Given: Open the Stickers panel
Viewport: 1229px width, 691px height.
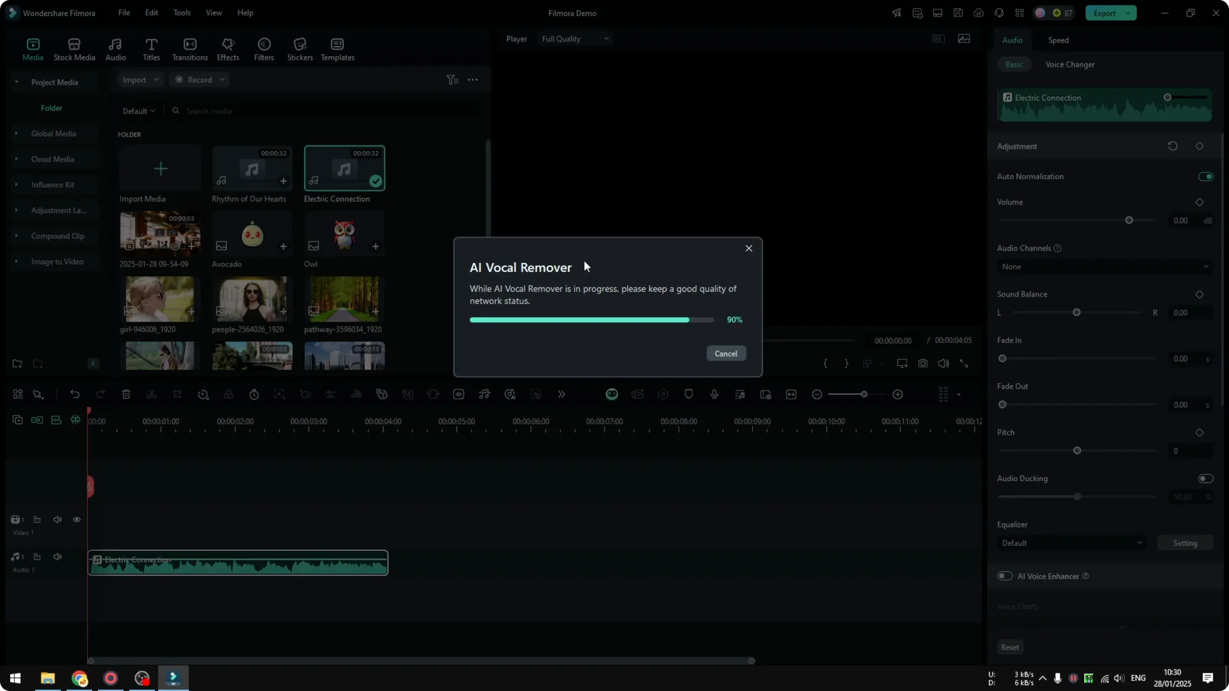Looking at the screenshot, I should 300,49.
